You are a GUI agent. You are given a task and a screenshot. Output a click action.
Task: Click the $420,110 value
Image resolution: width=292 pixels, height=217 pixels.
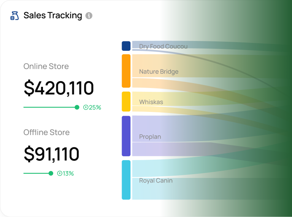(59, 88)
